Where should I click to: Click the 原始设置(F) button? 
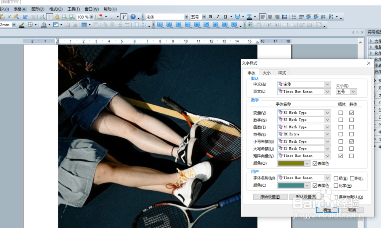270,197
